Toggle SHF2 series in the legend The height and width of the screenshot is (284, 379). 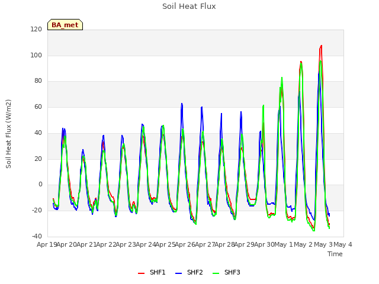point(189,272)
